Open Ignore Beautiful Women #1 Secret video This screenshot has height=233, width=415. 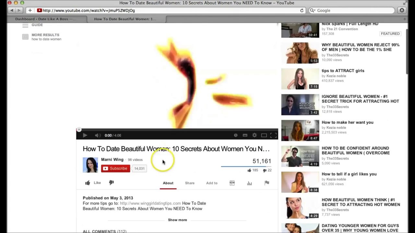tap(360, 99)
